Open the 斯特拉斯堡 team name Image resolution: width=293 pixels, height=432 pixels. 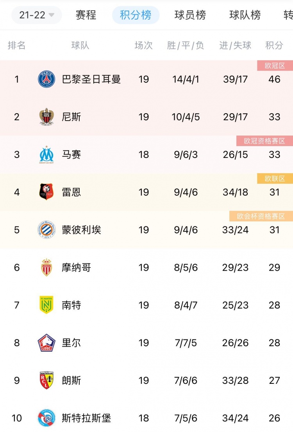tap(86, 418)
